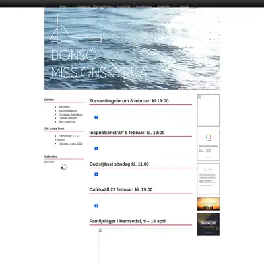Open the broken image thumbnail atop right sidebar
Viewport: 264px width, 264px height.
(209, 111)
